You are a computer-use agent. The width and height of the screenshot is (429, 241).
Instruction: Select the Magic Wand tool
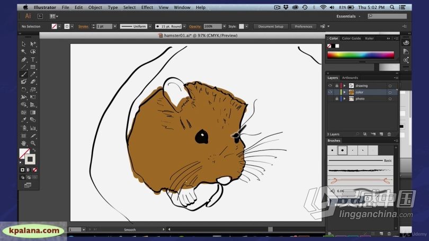click(x=23, y=51)
